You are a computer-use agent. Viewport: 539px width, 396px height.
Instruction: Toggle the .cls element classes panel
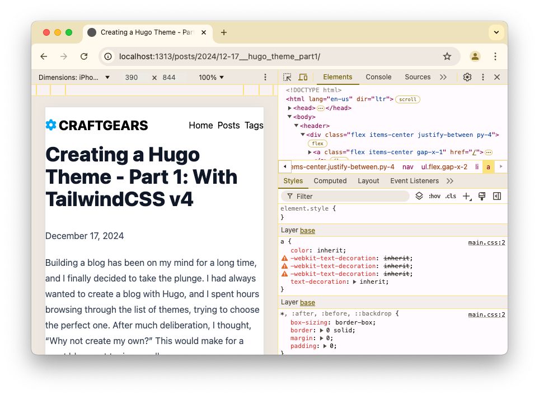pos(451,196)
